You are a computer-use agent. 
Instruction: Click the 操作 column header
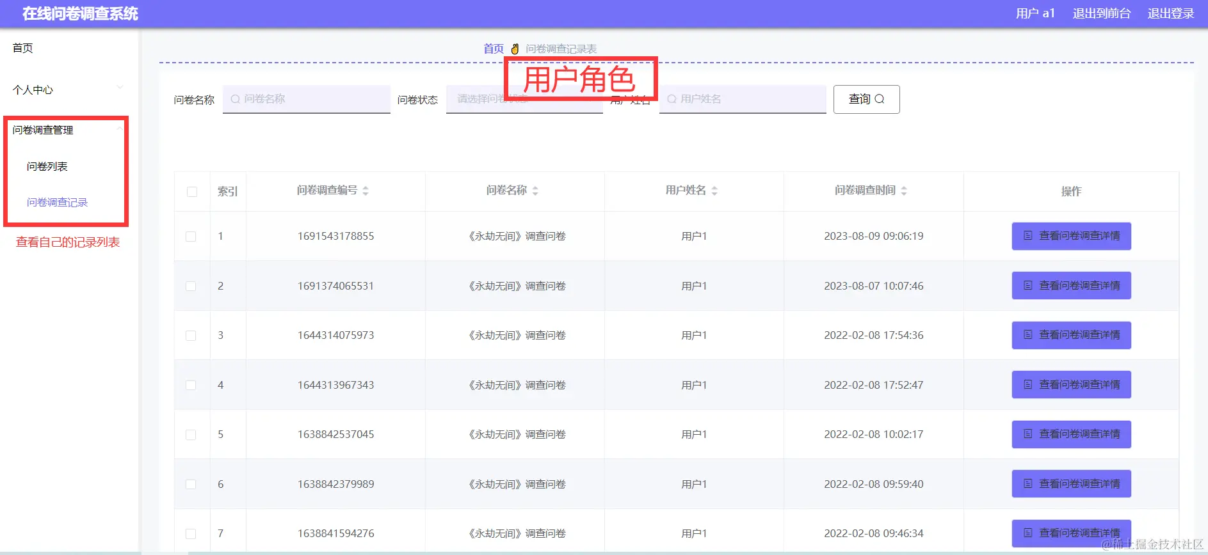tap(1072, 191)
